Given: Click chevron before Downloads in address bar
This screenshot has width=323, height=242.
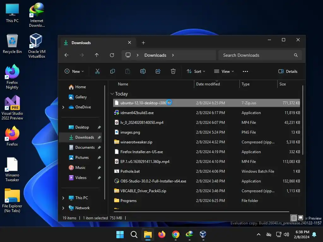Looking at the screenshot, I should (138, 55).
